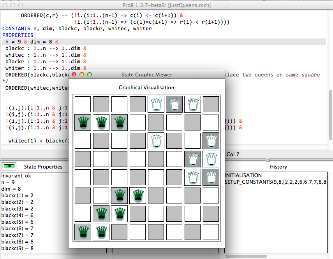Select the green queen in the sixth row, fourth column
Image resolution: width=333 pixels, height=259 pixels.
pyautogui.click(x=137, y=195)
